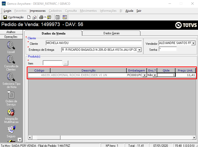The height and width of the screenshot is (147, 198).
Task: Click the Preço Unit. column header
Action: [185, 70]
